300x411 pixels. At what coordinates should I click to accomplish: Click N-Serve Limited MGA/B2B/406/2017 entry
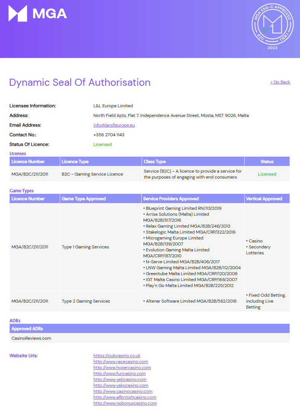tap(182, 262)
